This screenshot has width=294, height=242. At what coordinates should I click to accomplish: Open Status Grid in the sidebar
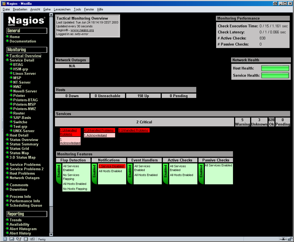pos(19,148)
